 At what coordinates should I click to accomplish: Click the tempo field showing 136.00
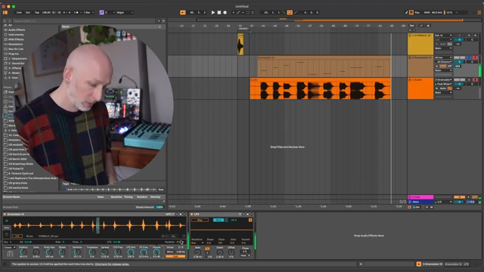46,12
